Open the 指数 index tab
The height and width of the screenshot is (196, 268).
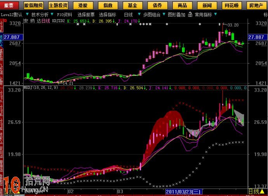coord(108,5)
